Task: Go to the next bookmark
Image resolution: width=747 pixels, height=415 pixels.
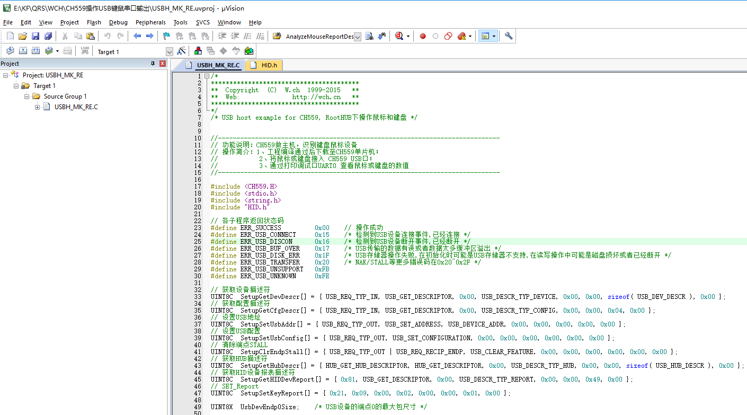Action: [x=192, y=36]
